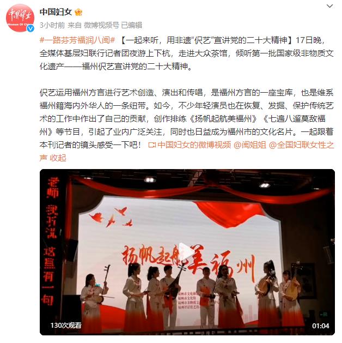342x343 pixels.
Task: Collapse the post text with 收起
Action: (x=58, y=158)
